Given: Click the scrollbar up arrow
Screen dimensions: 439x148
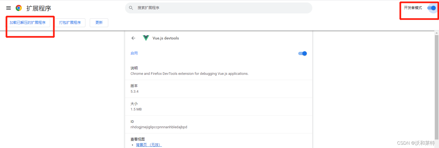Looking at the screenshot, I should 437,33.
